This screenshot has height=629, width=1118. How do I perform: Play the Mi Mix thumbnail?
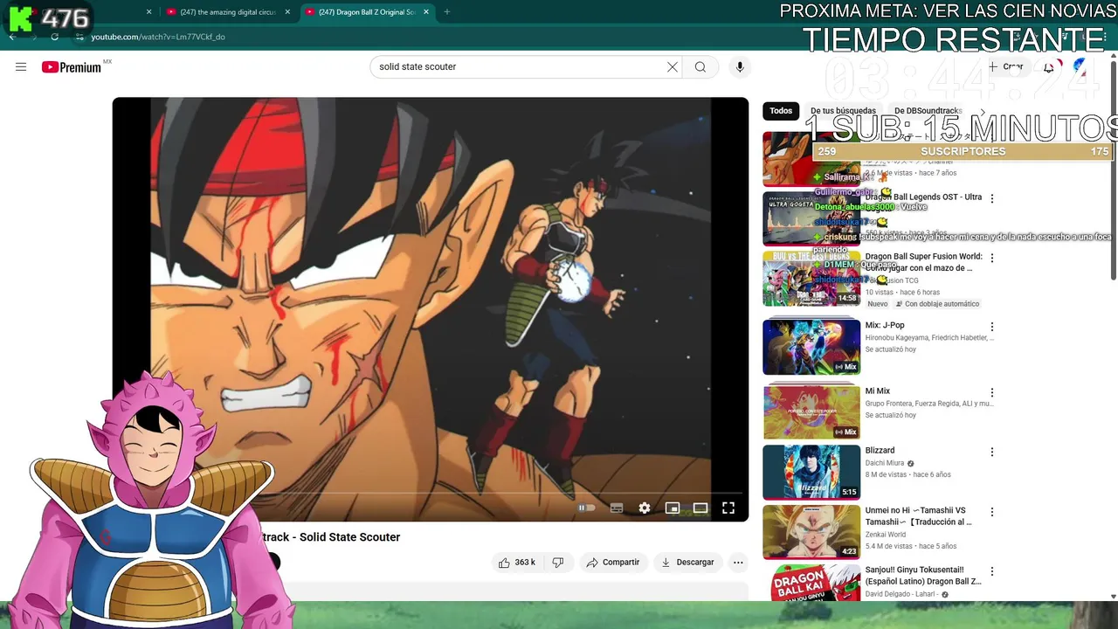click(811, 412)
